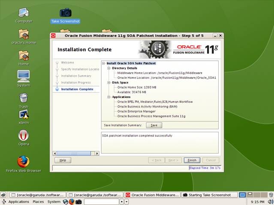
Task: Select Middleware Home Location tree row
Action: [160, 73]
